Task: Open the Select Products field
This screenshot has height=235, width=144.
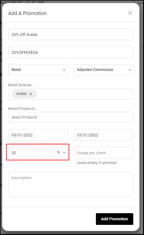Action: [x=71, y=117]
